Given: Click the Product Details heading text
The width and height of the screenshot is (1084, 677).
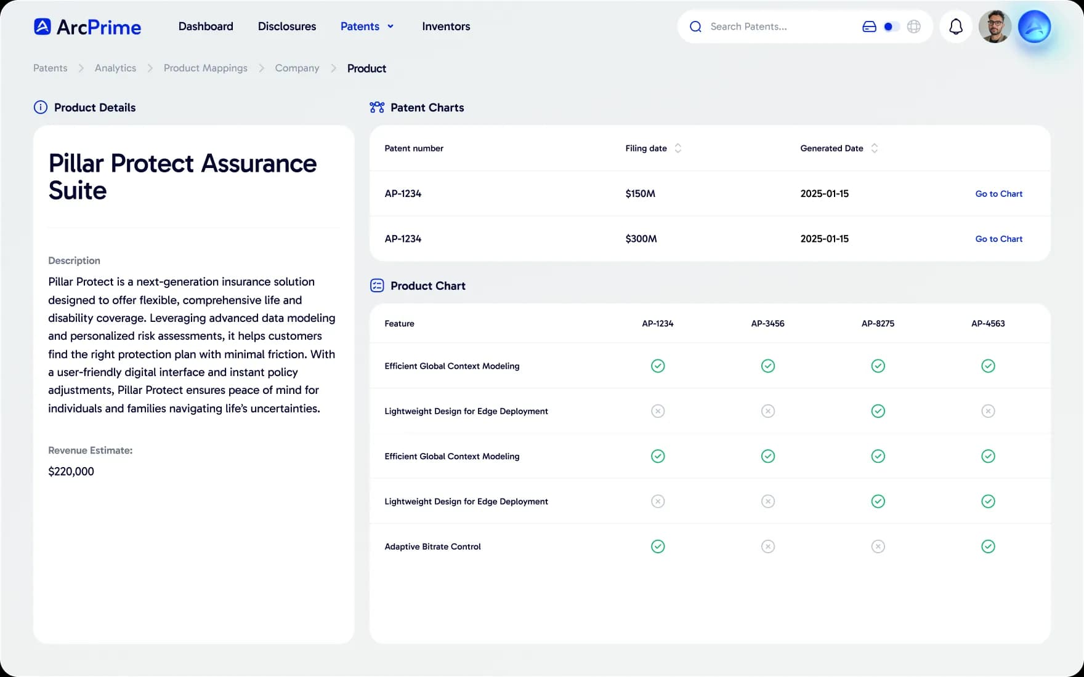Looking at the screenshot, I should (x=95, y=108).
